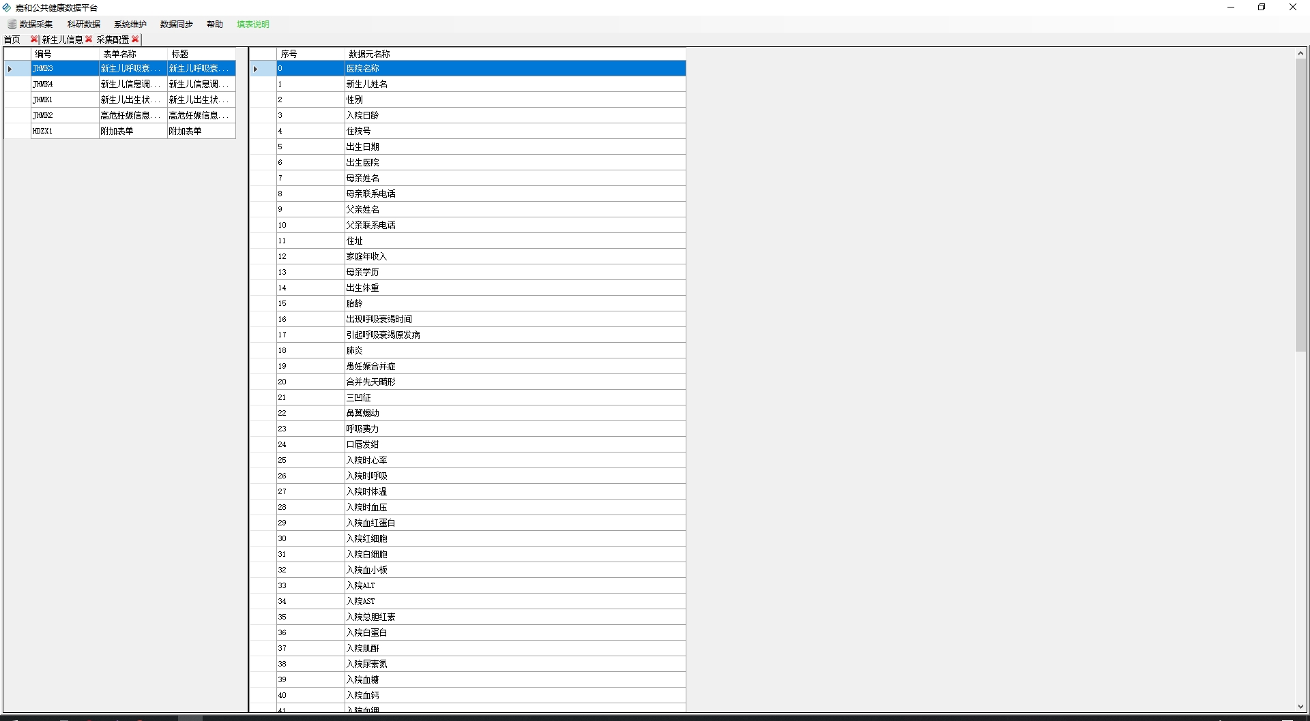Select the 父亲联系电话 data element

point(515,225)
